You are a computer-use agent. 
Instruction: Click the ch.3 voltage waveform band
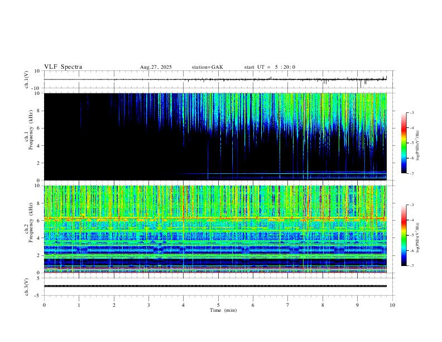click(x=215, y=286)
